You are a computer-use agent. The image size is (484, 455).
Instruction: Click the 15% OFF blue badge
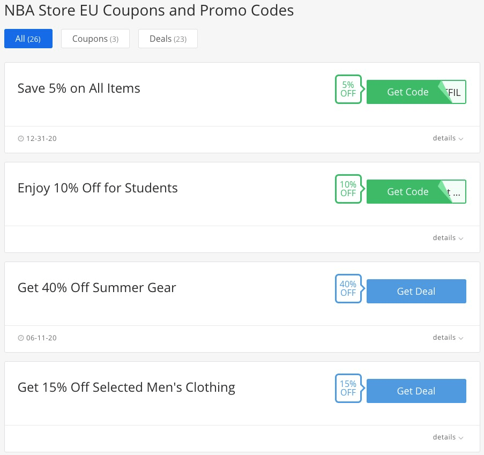348,389
